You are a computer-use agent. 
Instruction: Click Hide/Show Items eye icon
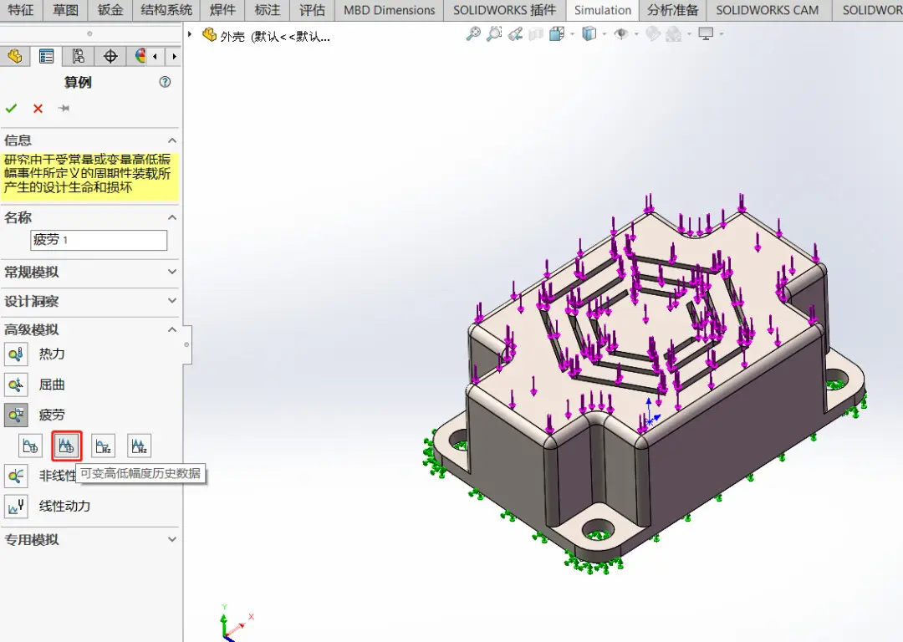click(x=620, y=34)
